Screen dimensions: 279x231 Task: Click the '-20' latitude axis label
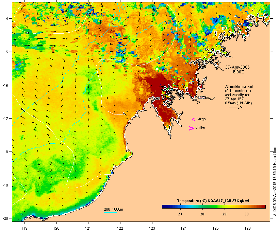pyautogui.click(x=5, y=218)
